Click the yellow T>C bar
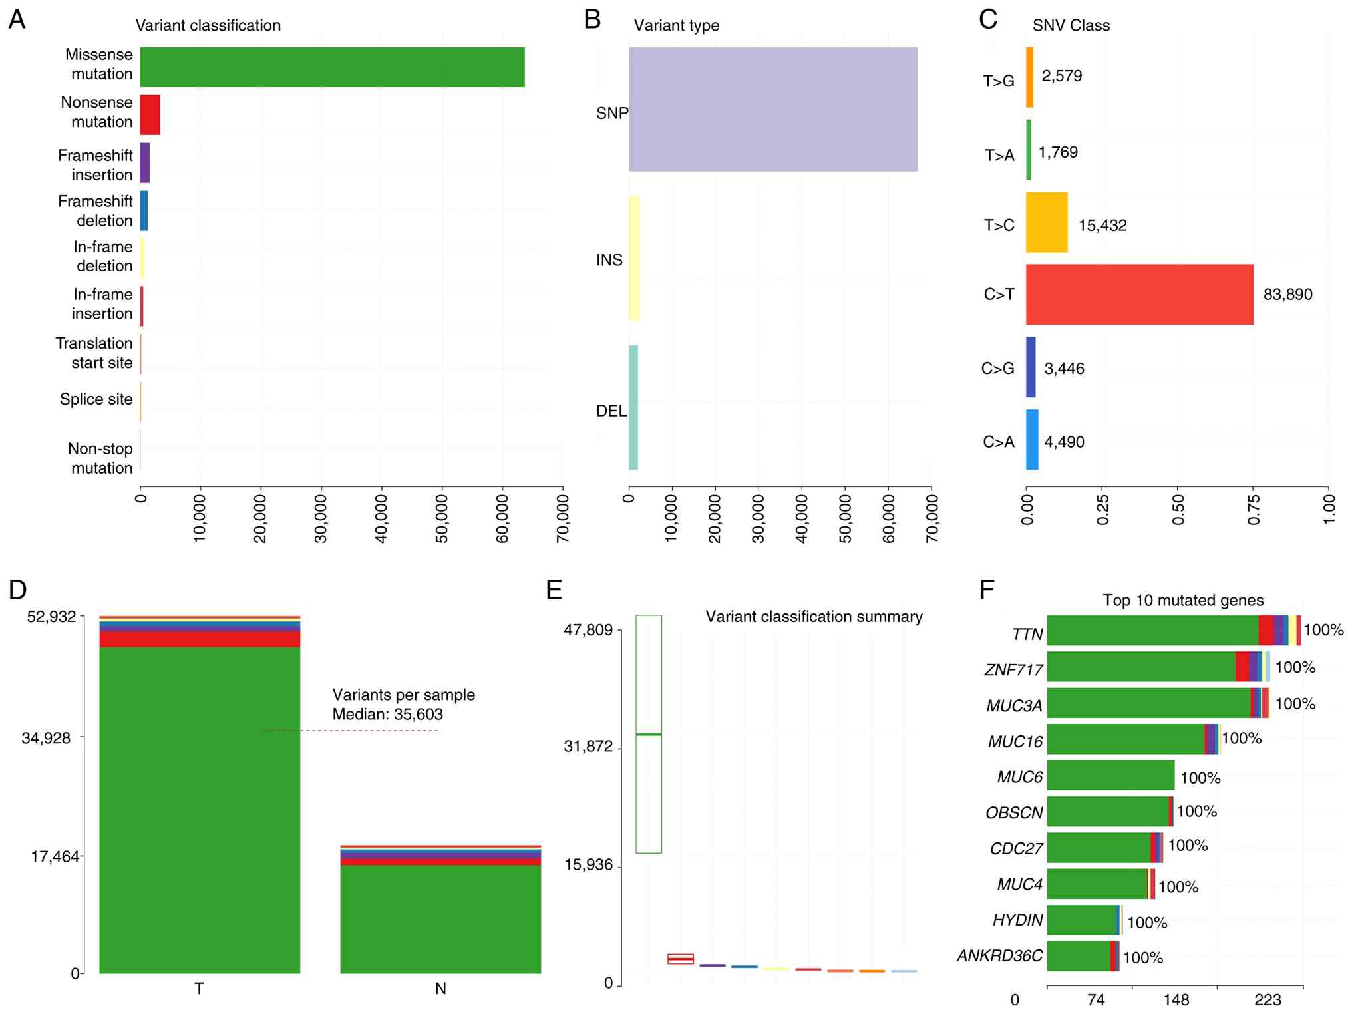The width and height of the screenshot is (1352, 1014). (1046, 223)
